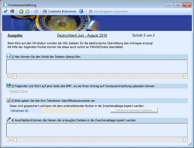Click the copy icon left of lower scrollbar
This screenshot has height=148, width=194.
(x=9, y=140)
